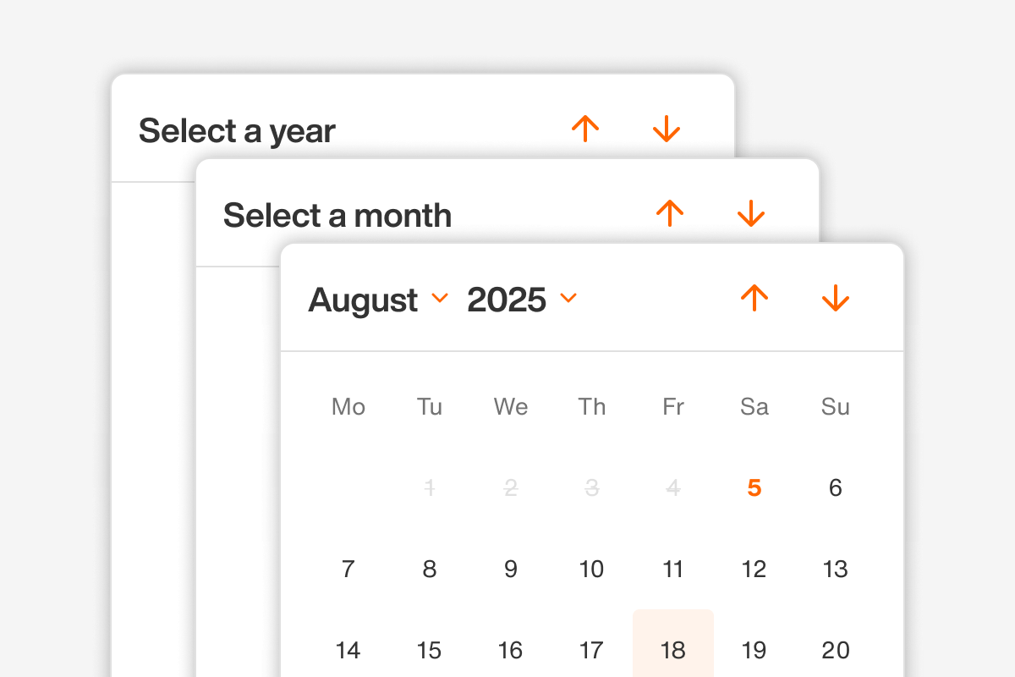This screenshot has height=677, width=1015.
Task: Select the currently chosen date 5
Action: tap(754, 487)
